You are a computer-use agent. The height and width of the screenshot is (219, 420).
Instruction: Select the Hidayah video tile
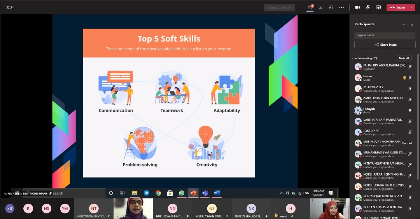[x=133, y=209]
